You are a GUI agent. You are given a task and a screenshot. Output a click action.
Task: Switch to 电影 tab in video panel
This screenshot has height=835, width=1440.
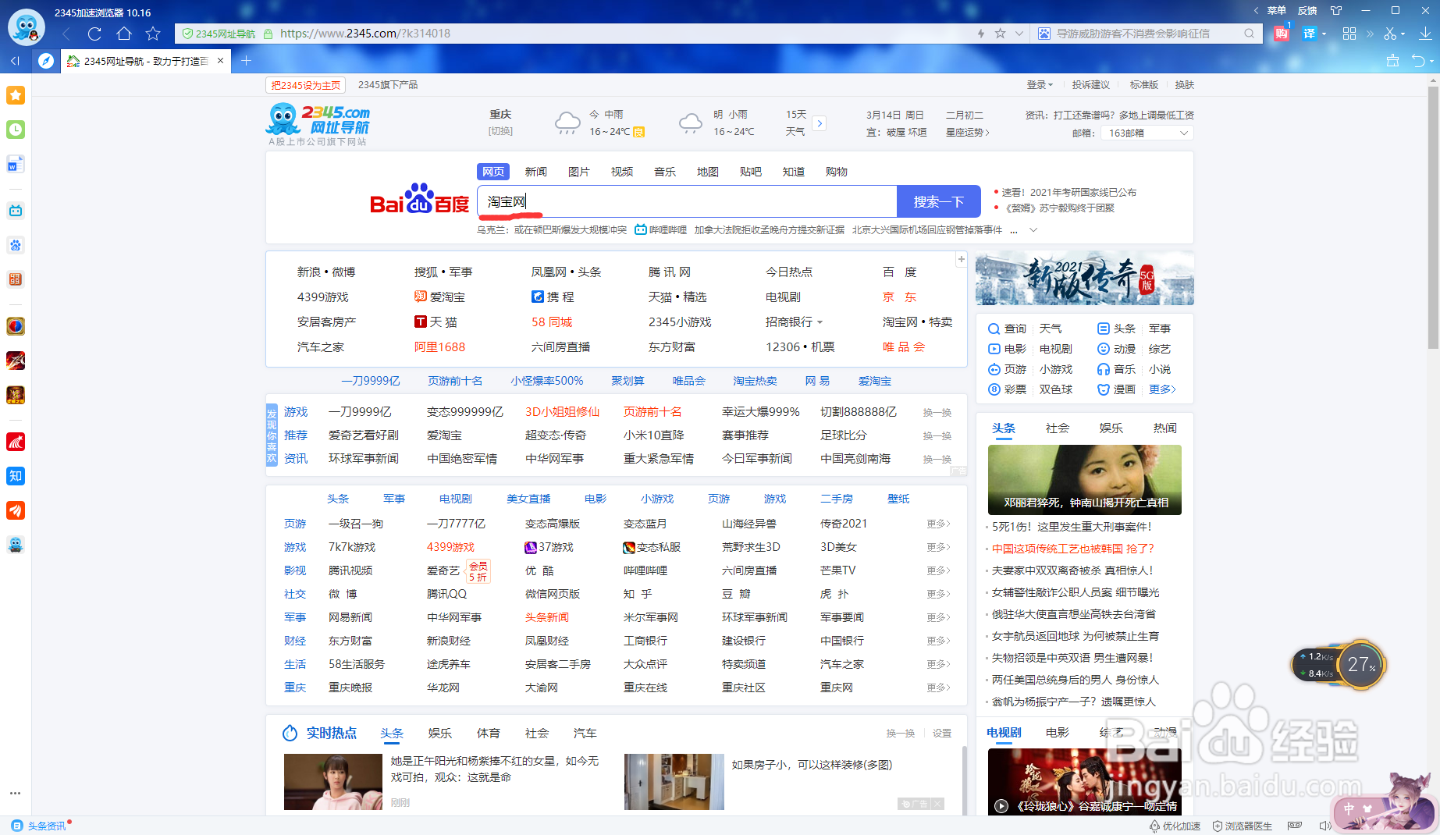point(1058,733)
